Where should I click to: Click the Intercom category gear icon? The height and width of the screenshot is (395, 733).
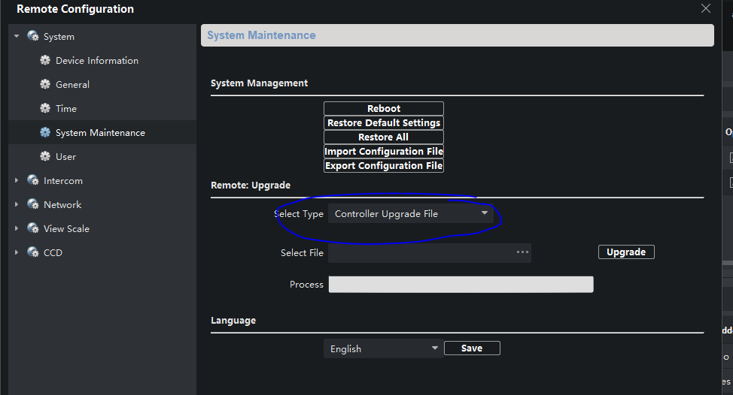(x=32, y=181)
